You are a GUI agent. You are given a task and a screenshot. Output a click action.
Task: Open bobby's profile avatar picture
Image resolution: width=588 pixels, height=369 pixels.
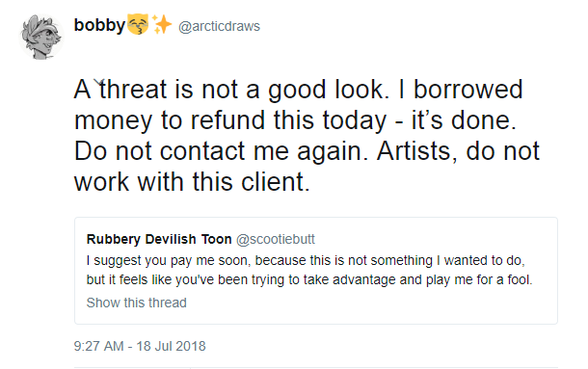(x=40, y=37)
